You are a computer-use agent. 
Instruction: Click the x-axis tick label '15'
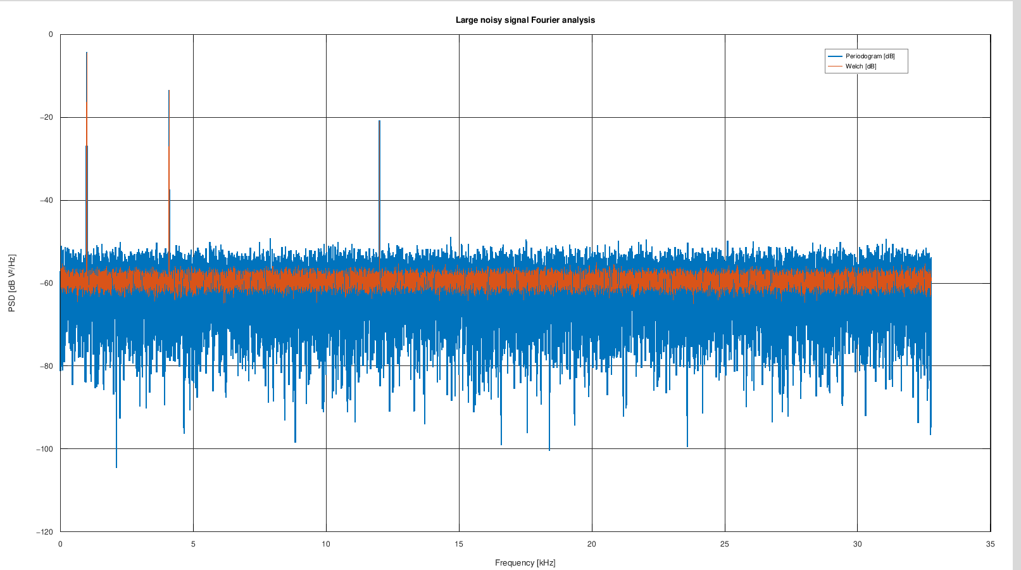(459, 544)
